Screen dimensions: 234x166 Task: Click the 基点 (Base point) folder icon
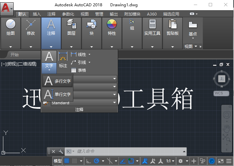[193, 25]
